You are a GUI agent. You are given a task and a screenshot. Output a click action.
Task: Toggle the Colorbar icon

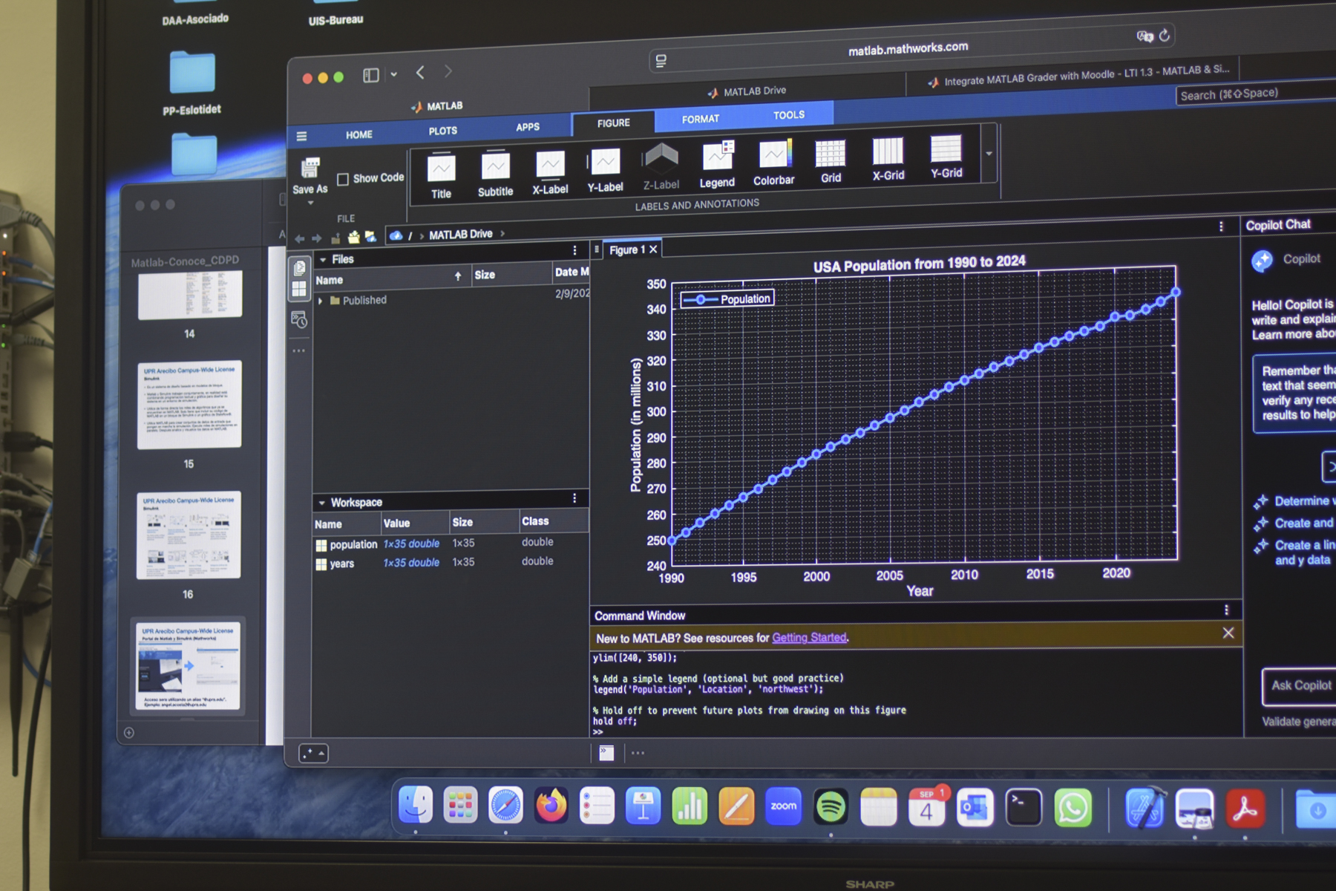point(774,154)
